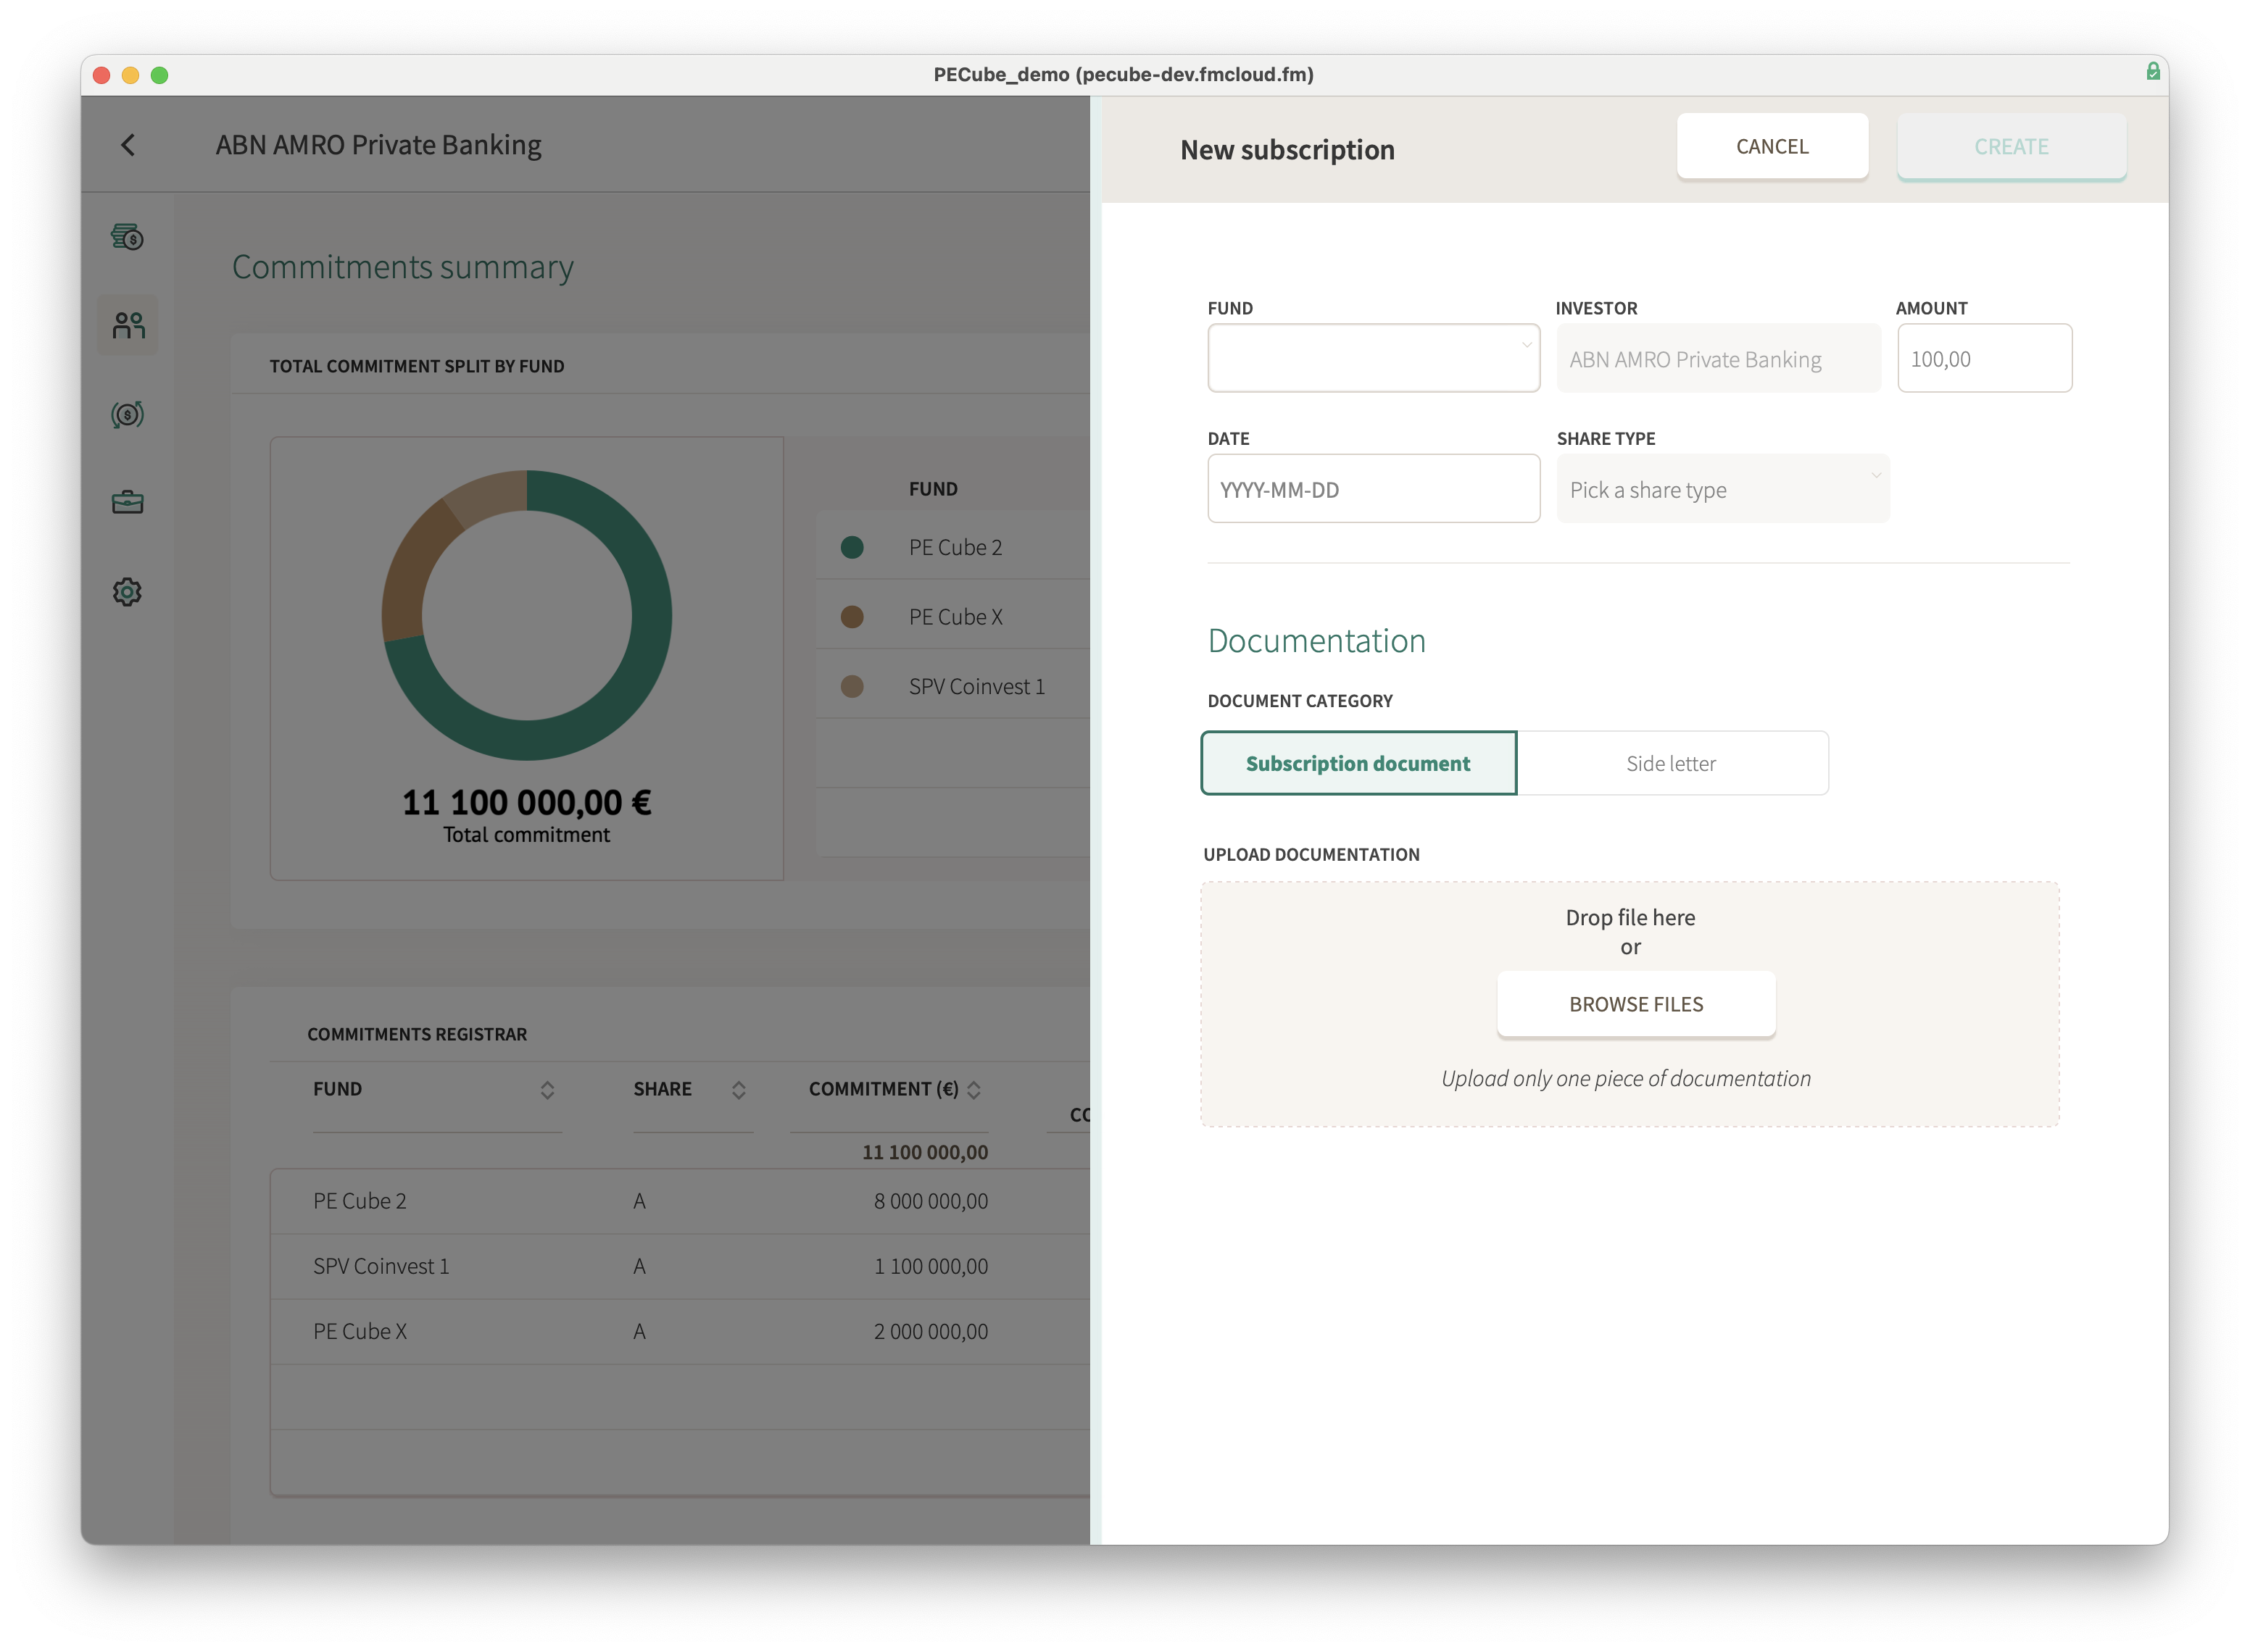Click the 11 100 000,00 € total commitment
2250x1652 pixels.
coord(526,803)
